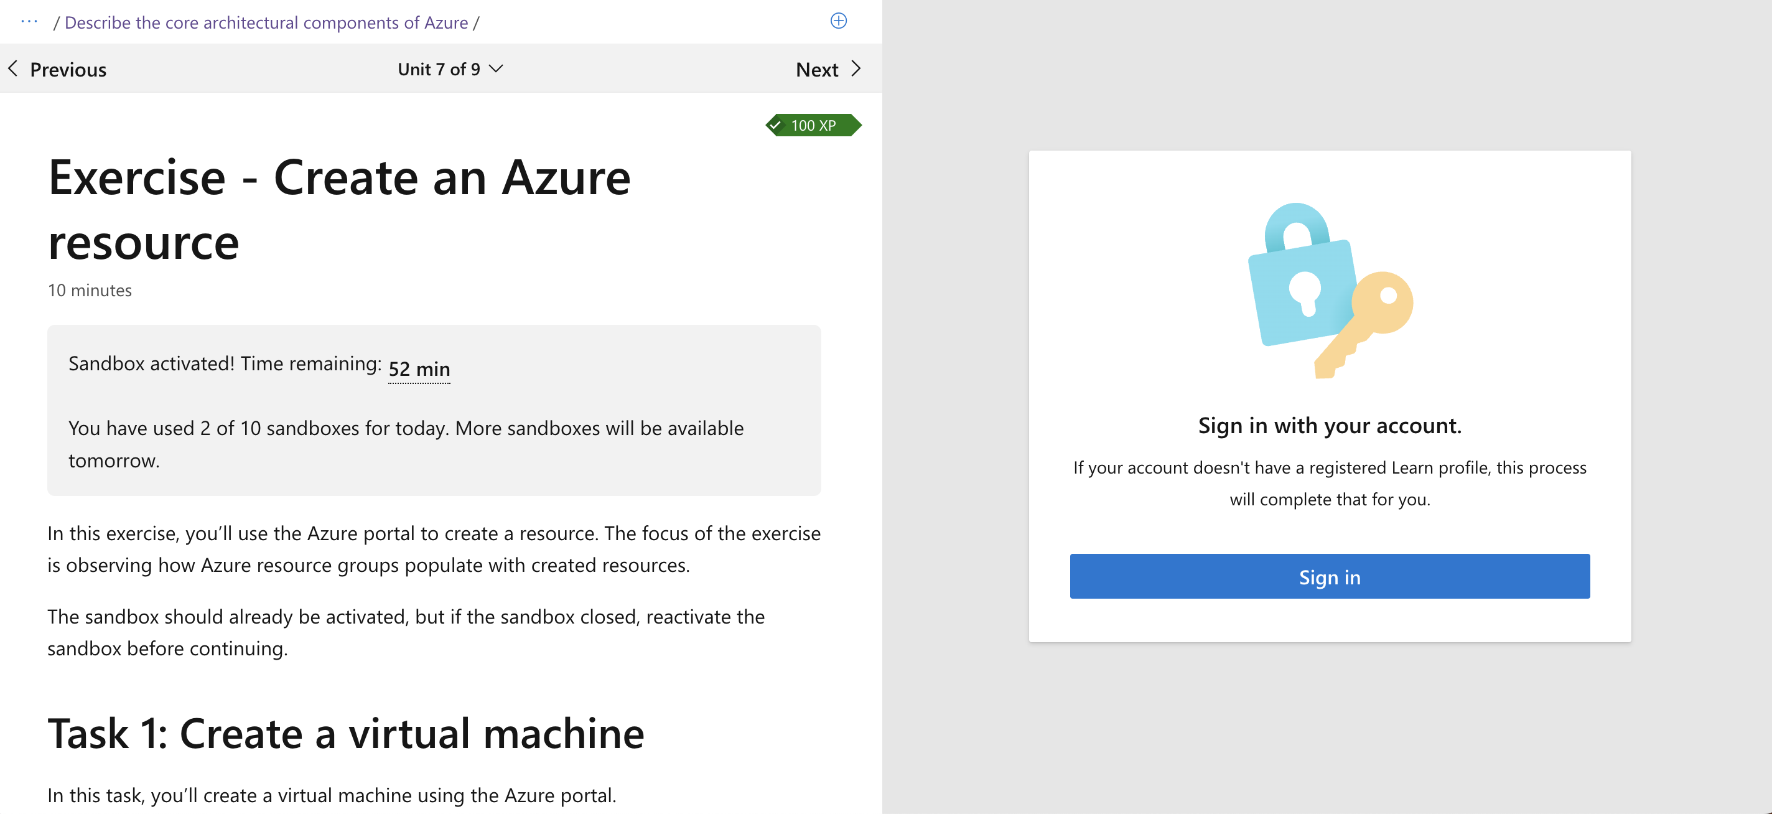
Task: Click the 'Sign in with your account.' heading
Action: (x=1329, y=426)
